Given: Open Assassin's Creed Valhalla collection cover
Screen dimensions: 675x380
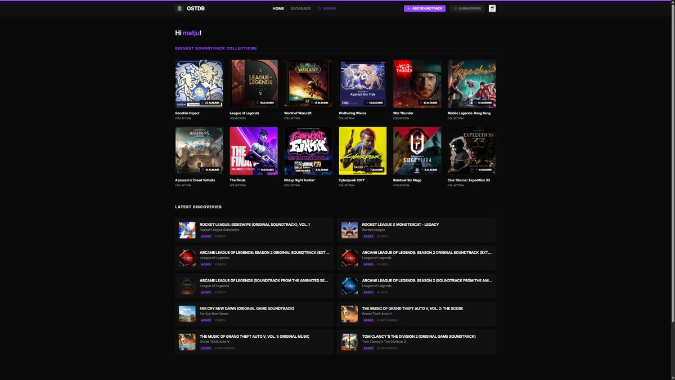Looking at the screenshot, I should point(199,150).
